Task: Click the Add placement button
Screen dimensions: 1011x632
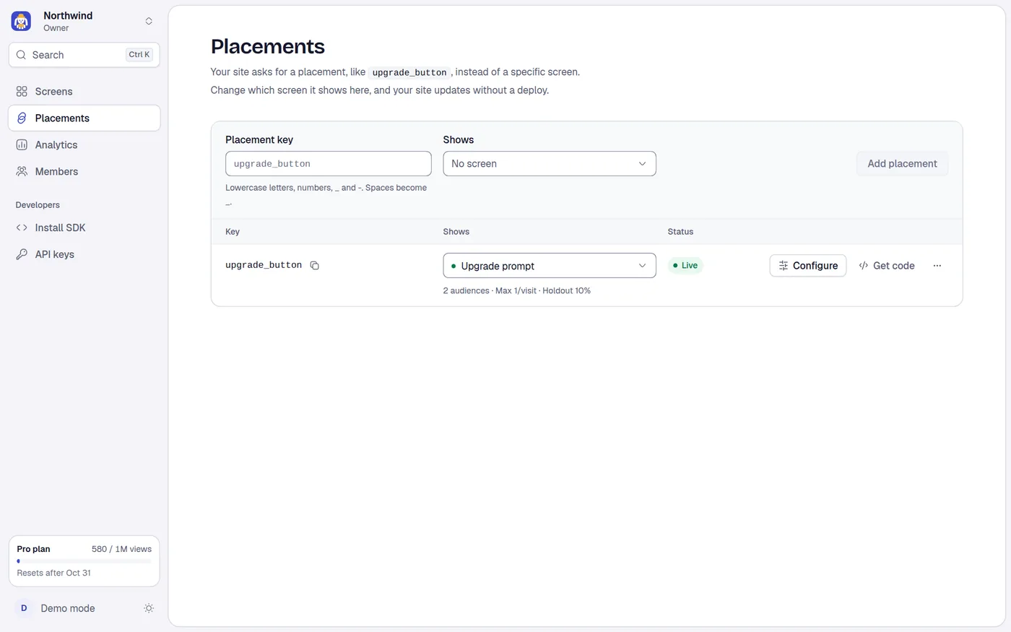Action: pyautogui.click(x=902, y=164)
